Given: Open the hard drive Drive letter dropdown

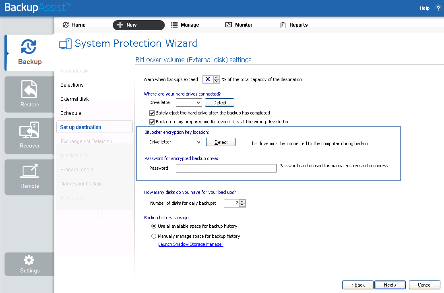Looking at the screenshot, I should [x=189, y=102].
